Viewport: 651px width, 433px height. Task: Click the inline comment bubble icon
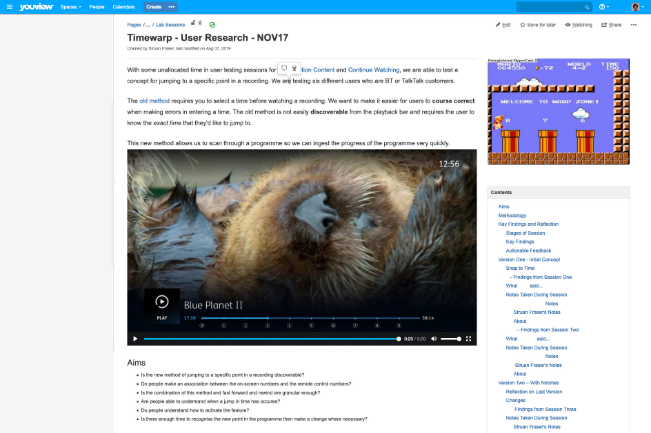284,68
